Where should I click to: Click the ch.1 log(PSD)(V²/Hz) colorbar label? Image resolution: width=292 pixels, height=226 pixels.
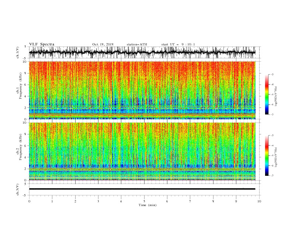pyautogui.click(x=276, y=96)
